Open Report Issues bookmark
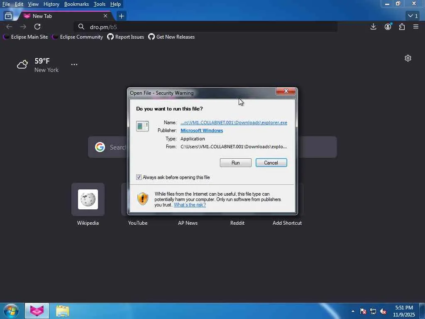Viewport: 425px width, 319px height. point(125,37)
